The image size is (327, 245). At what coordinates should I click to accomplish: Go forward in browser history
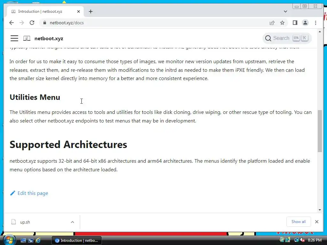(x=22, y=23)
